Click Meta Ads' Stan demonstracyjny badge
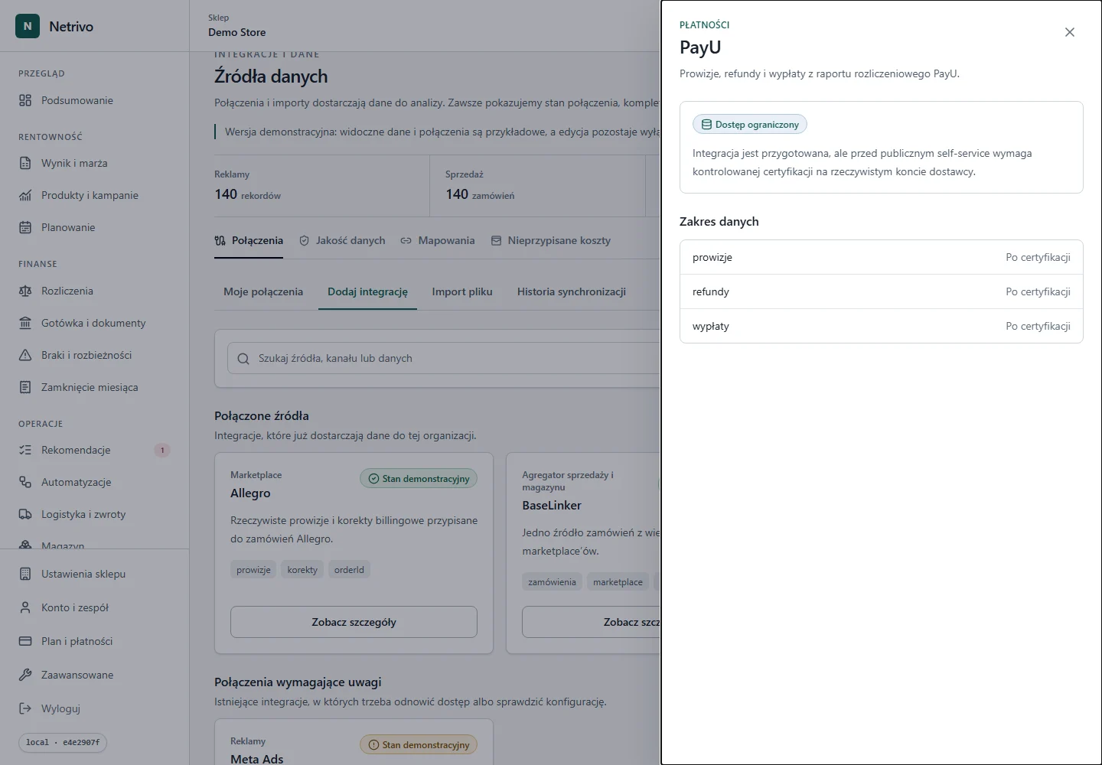 click(419, 744)
